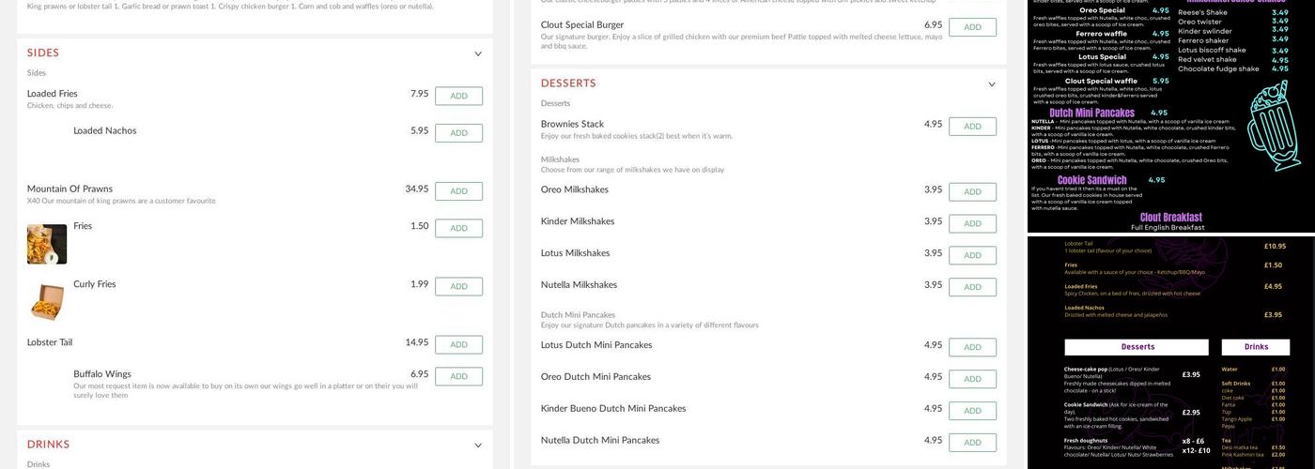The width and height of the screenshot is (1315, 469).
Task: Click Add for Mountain Of Prawns
Action: (x=458, y=191)
